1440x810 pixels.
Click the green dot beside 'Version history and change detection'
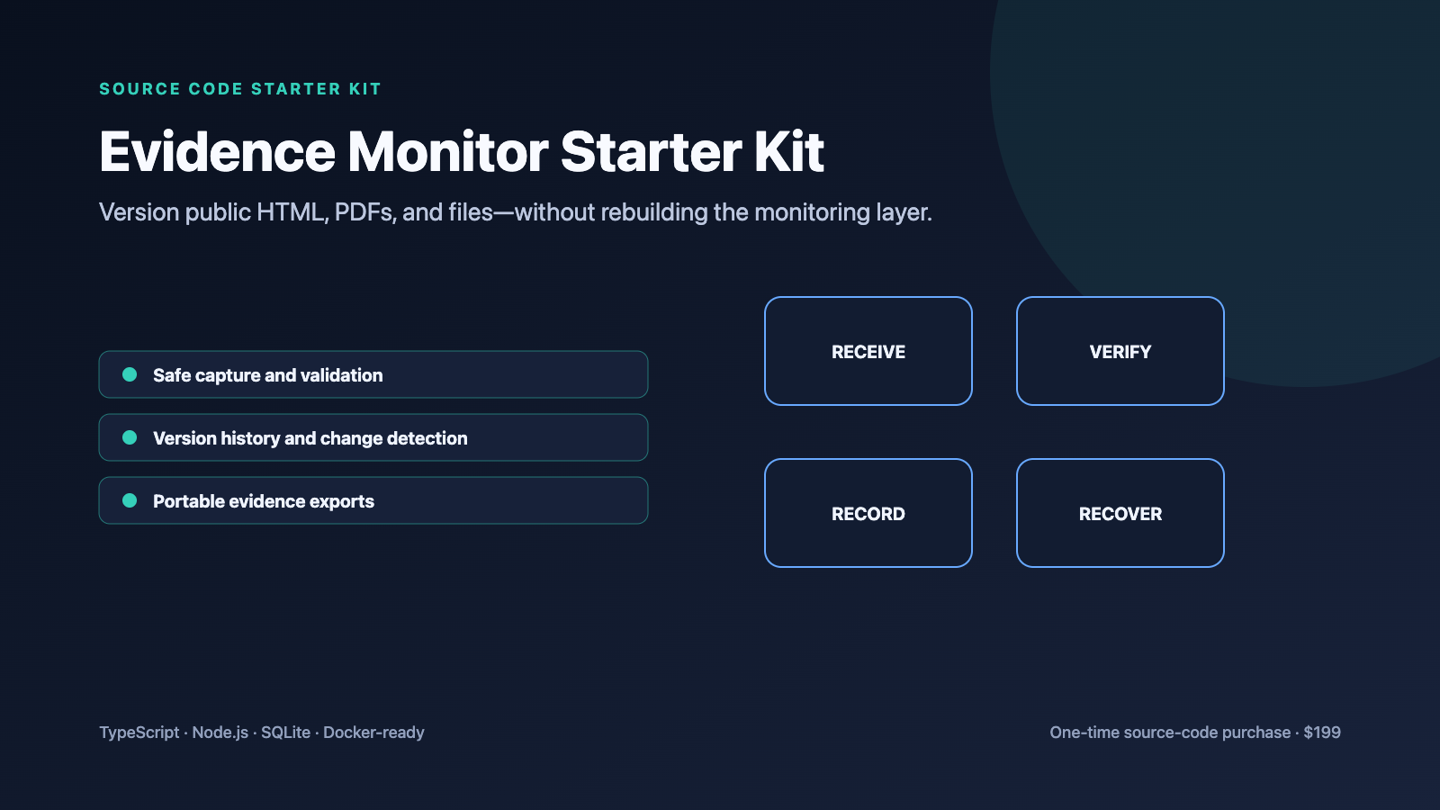pos(130,437)
